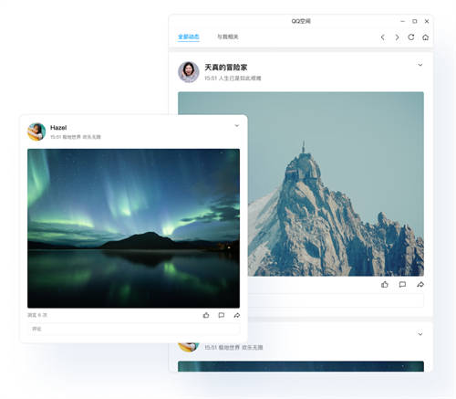Refresh the QQ空间 feed

[x=411, y=37]
